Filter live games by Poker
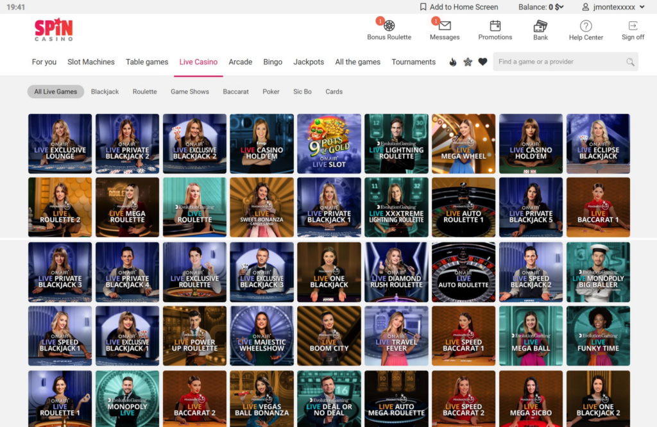This screenshot has height=427, width=657. click(271, 92)
